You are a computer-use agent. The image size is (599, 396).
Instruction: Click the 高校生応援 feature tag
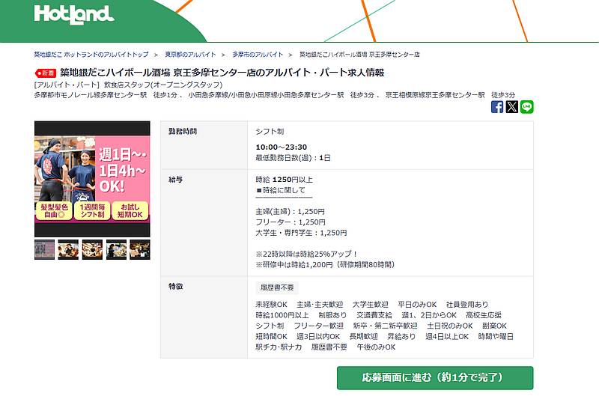coord(484,315)
